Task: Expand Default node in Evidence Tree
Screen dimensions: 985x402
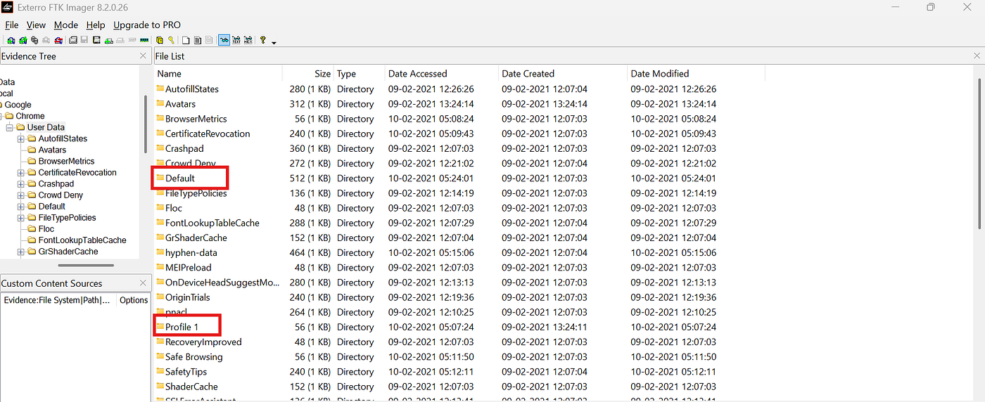Action: (x=21, y=206)
